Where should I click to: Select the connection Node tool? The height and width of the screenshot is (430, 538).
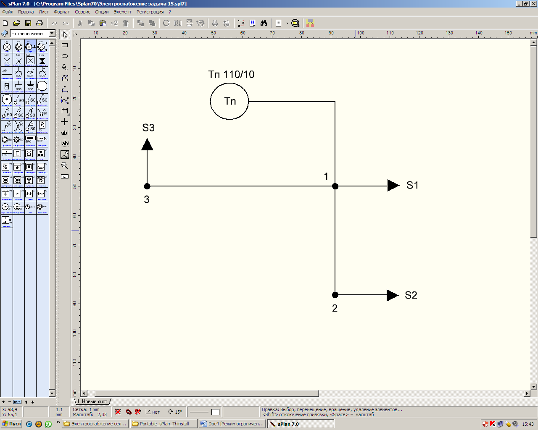[x=65, y=122]
